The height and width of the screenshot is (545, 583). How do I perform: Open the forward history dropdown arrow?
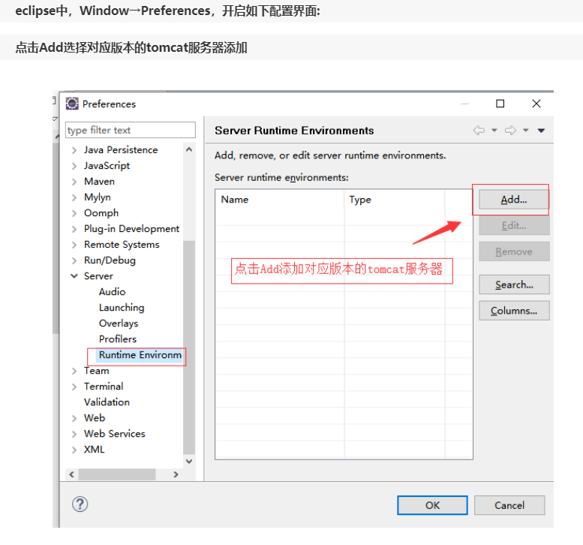(x=526, y=130)
